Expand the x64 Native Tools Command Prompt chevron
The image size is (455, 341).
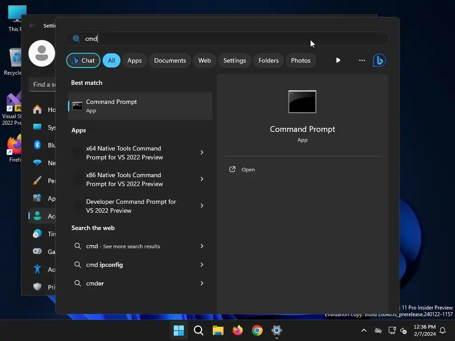202,152
